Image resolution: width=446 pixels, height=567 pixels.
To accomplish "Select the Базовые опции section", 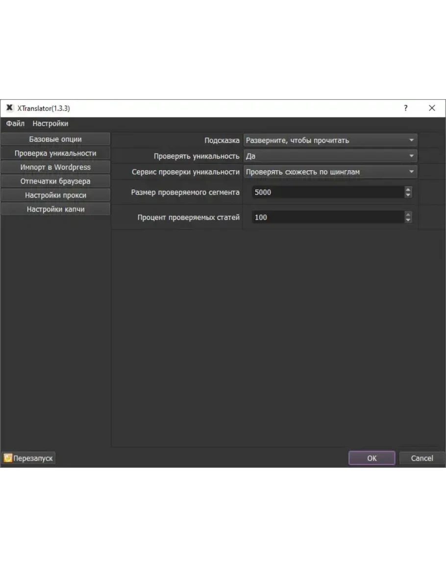I will pos(55,139).
